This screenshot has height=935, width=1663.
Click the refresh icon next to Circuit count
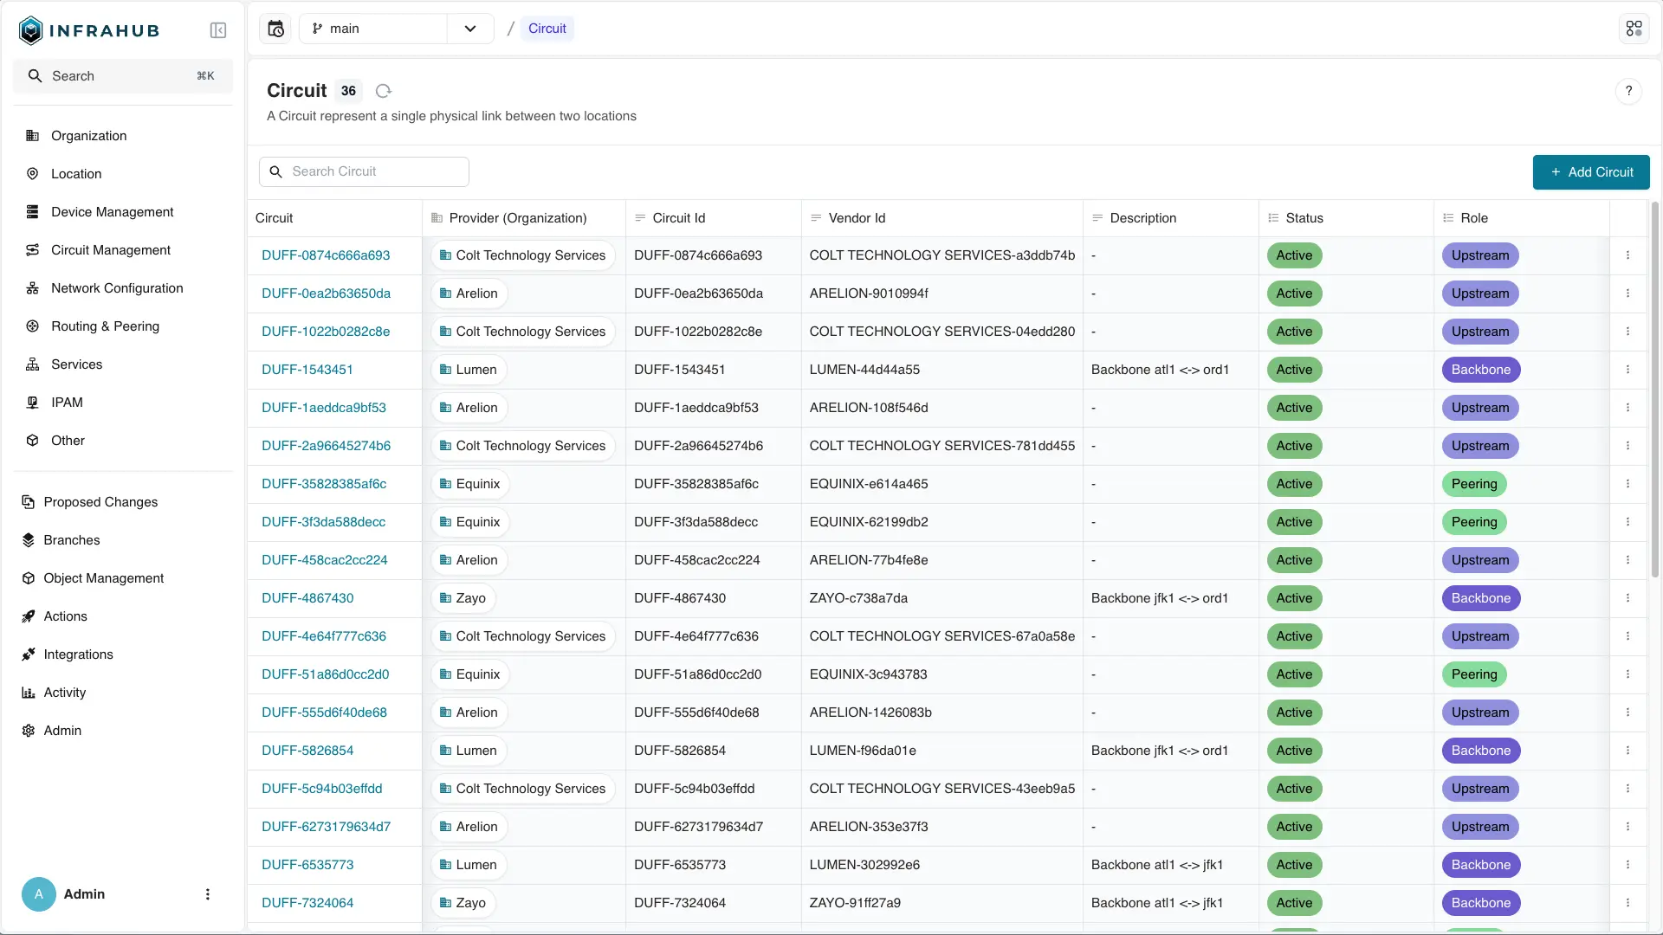click(x=384, y=91)
